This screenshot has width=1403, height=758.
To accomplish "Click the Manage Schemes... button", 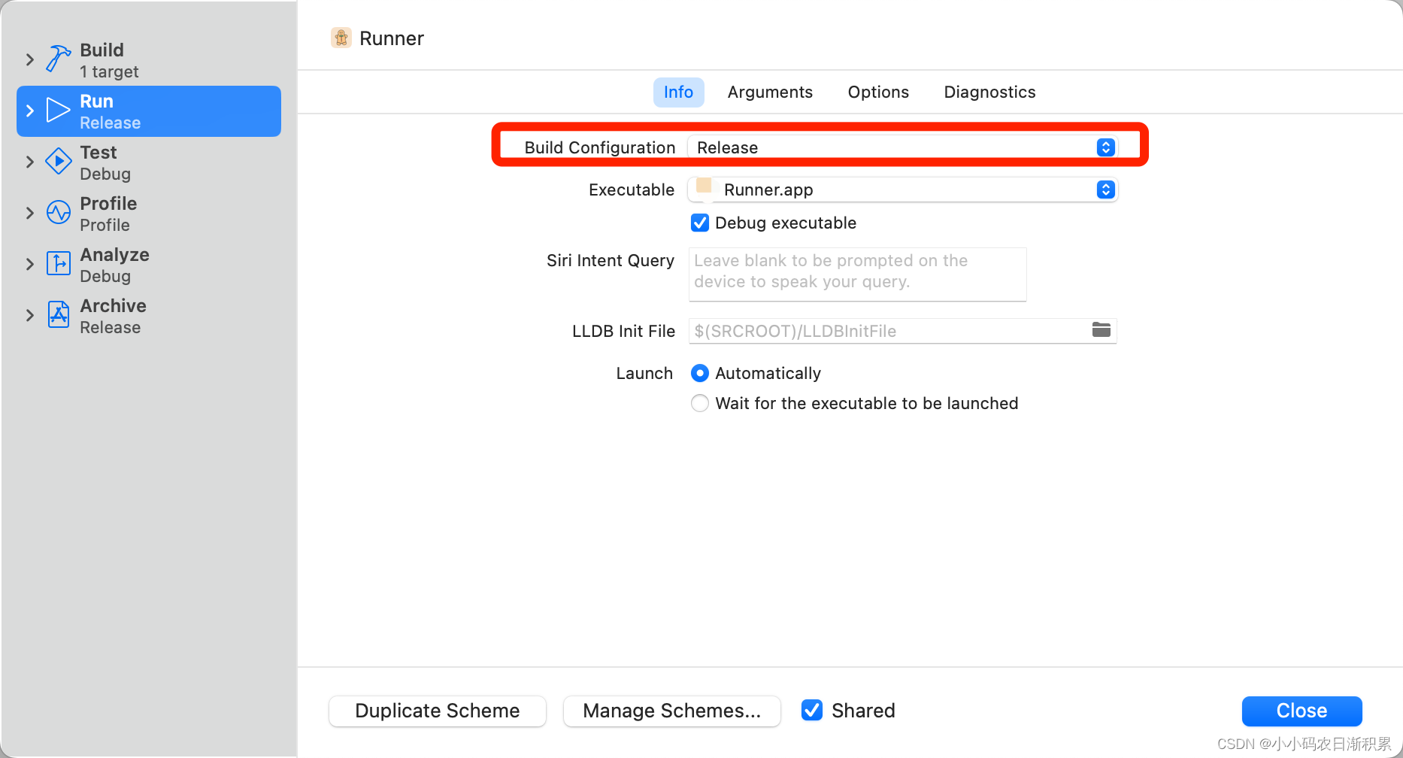I will 672,711.
